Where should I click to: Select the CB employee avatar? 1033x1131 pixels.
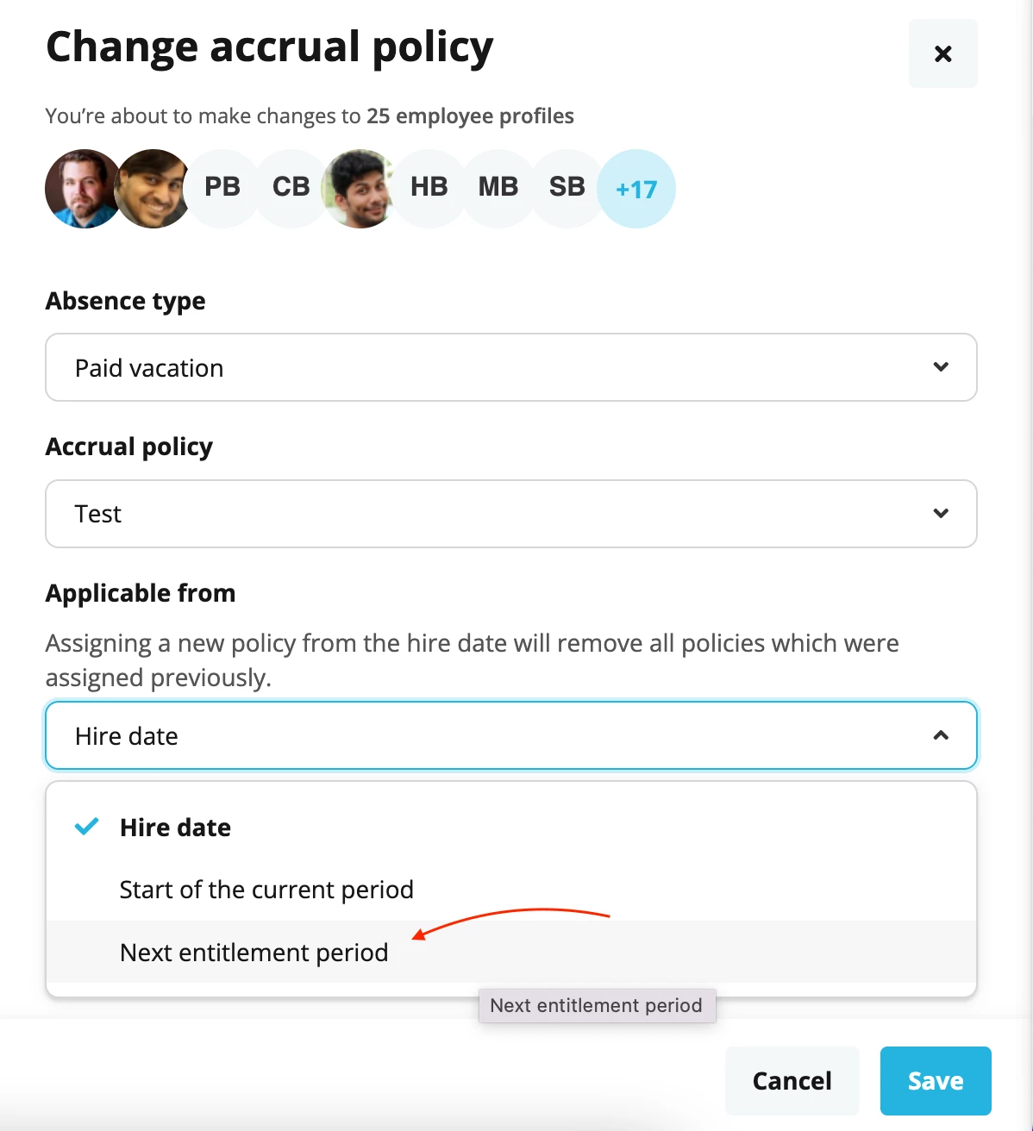click(x=291, y=189)
